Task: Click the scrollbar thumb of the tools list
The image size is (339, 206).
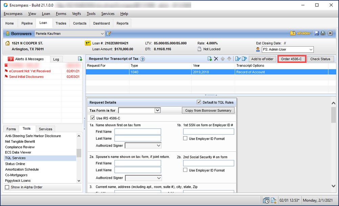Action: pos(79,153)
